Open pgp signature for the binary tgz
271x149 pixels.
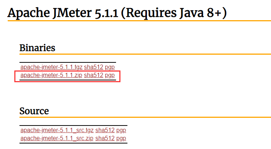click(x=110, y=67)
